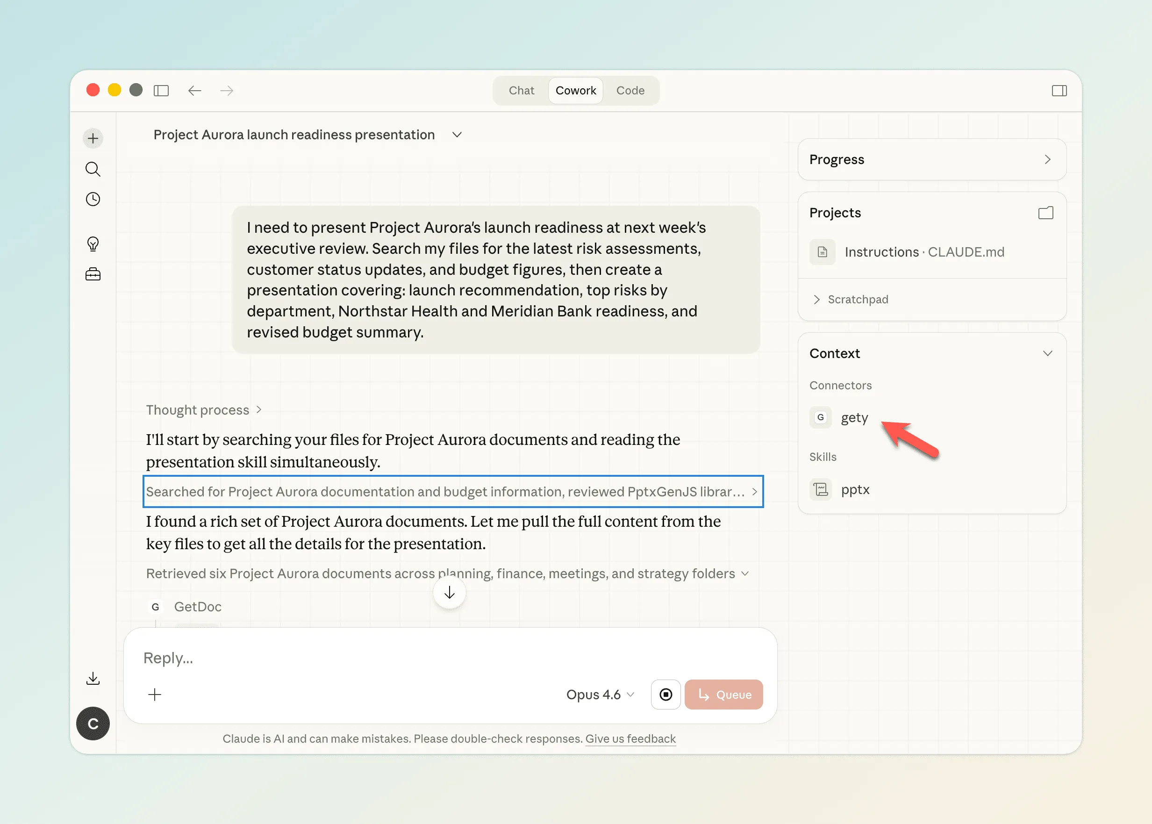Click the Queue button
This screenshot has height=824, width=1152.
pyautogui.click(x=723, y=694)
